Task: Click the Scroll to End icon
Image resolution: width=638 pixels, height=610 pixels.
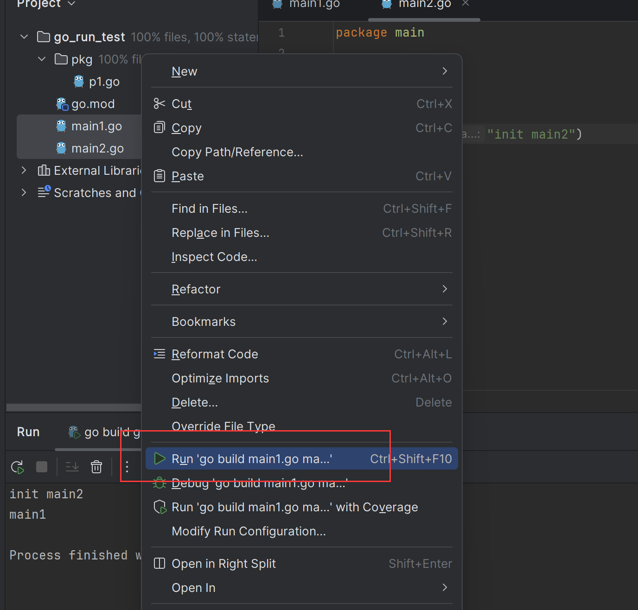Action: coord(72,467)
